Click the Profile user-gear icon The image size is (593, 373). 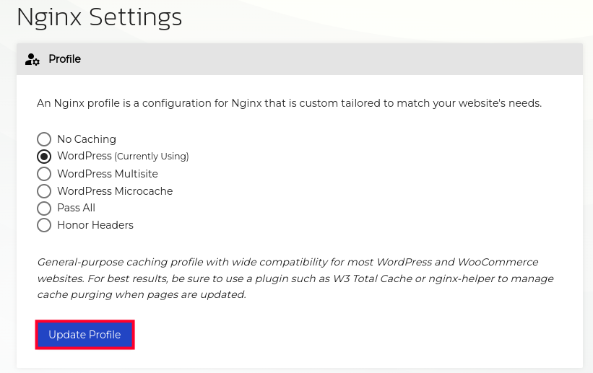pos(33,59)
